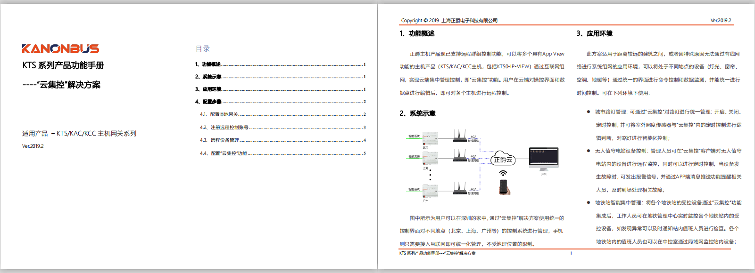The width and height of the screenshot is (755, 273).
Task: Click the router next to the 北京 device
Action: click(460, 136)
